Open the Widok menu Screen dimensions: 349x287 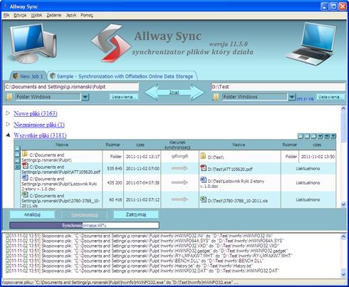(36, 15)
